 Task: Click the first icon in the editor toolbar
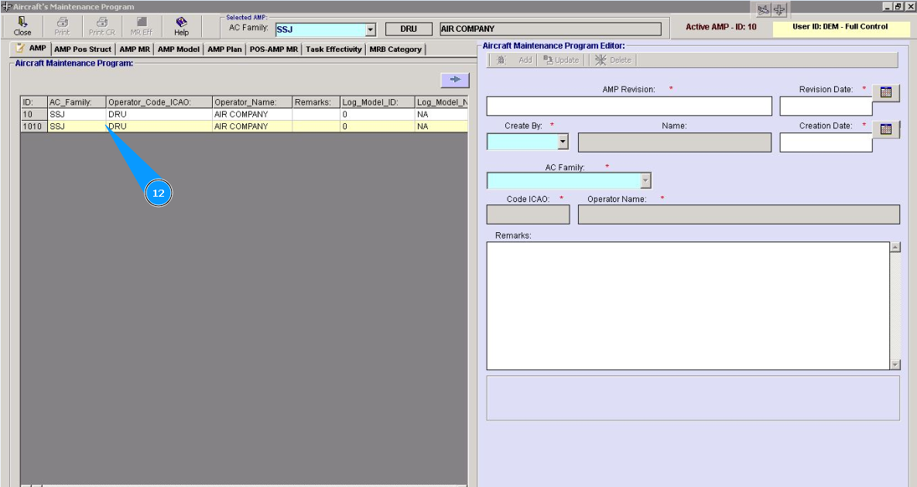point(501,60)
